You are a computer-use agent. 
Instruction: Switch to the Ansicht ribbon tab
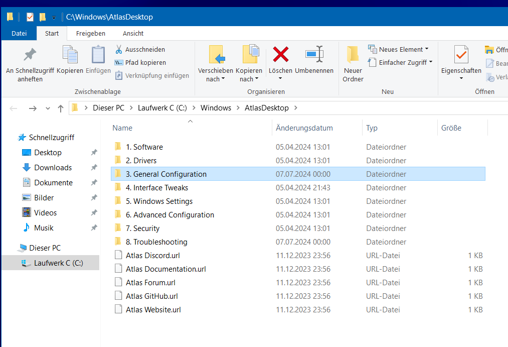click(133, 34)
